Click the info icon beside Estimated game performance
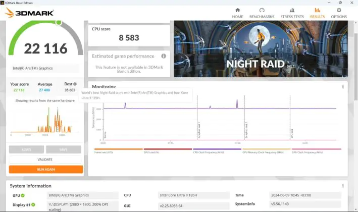The image size is (358, 212). pyautogui.click(x=164, y=56)
